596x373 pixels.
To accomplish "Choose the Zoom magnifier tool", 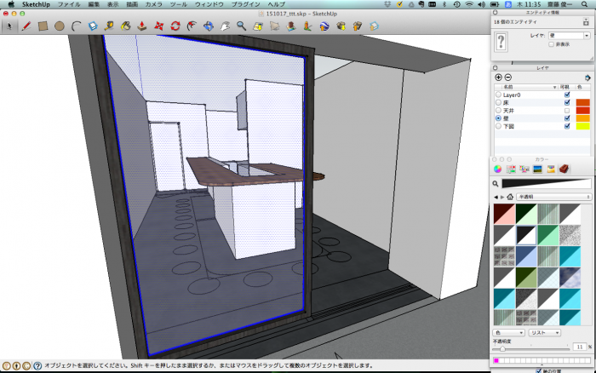I will click(x=242, y=26).
